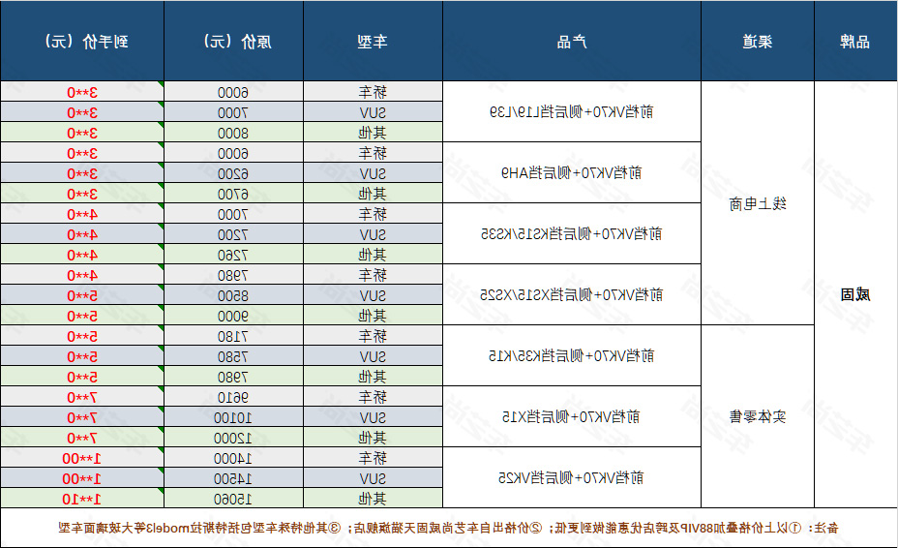Click final price cell in the 7260 row
898x548 pixels.
pos(82,255)
